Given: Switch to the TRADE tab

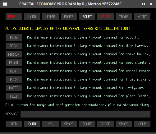Looking at the screenshot, I should [124, 16].
